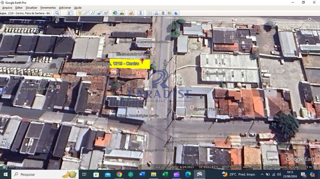
Task: Open Microsoft Edge from the taskbar
Action: [x=188, y=174]
